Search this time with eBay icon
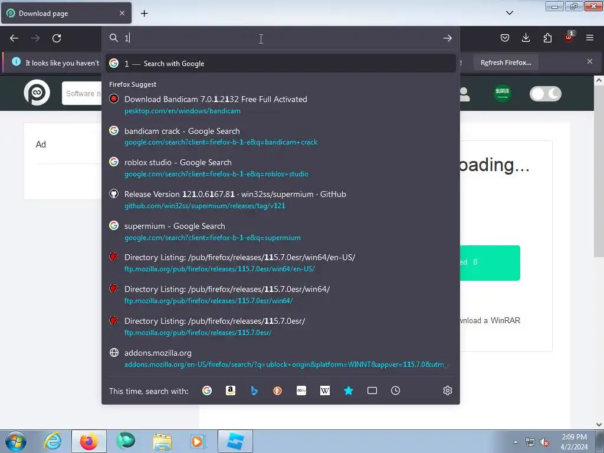604x453 pixels. (301, 390)
